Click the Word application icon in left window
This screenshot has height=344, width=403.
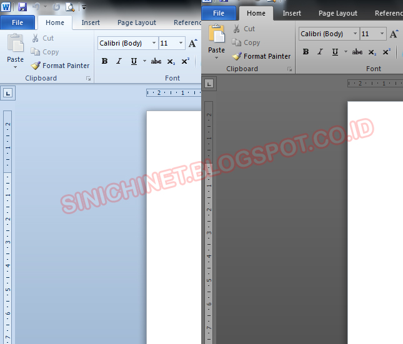point(6,7)
